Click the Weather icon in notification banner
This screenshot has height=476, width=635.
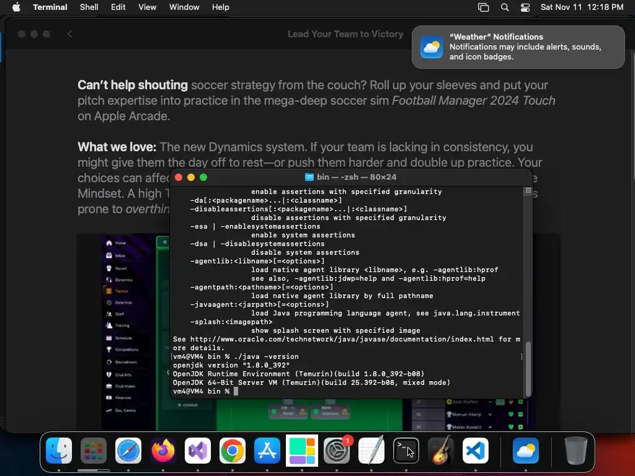pos(432,47)
